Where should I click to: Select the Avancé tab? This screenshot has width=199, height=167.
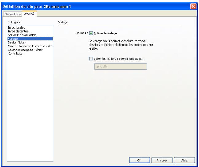click(29, 14)
